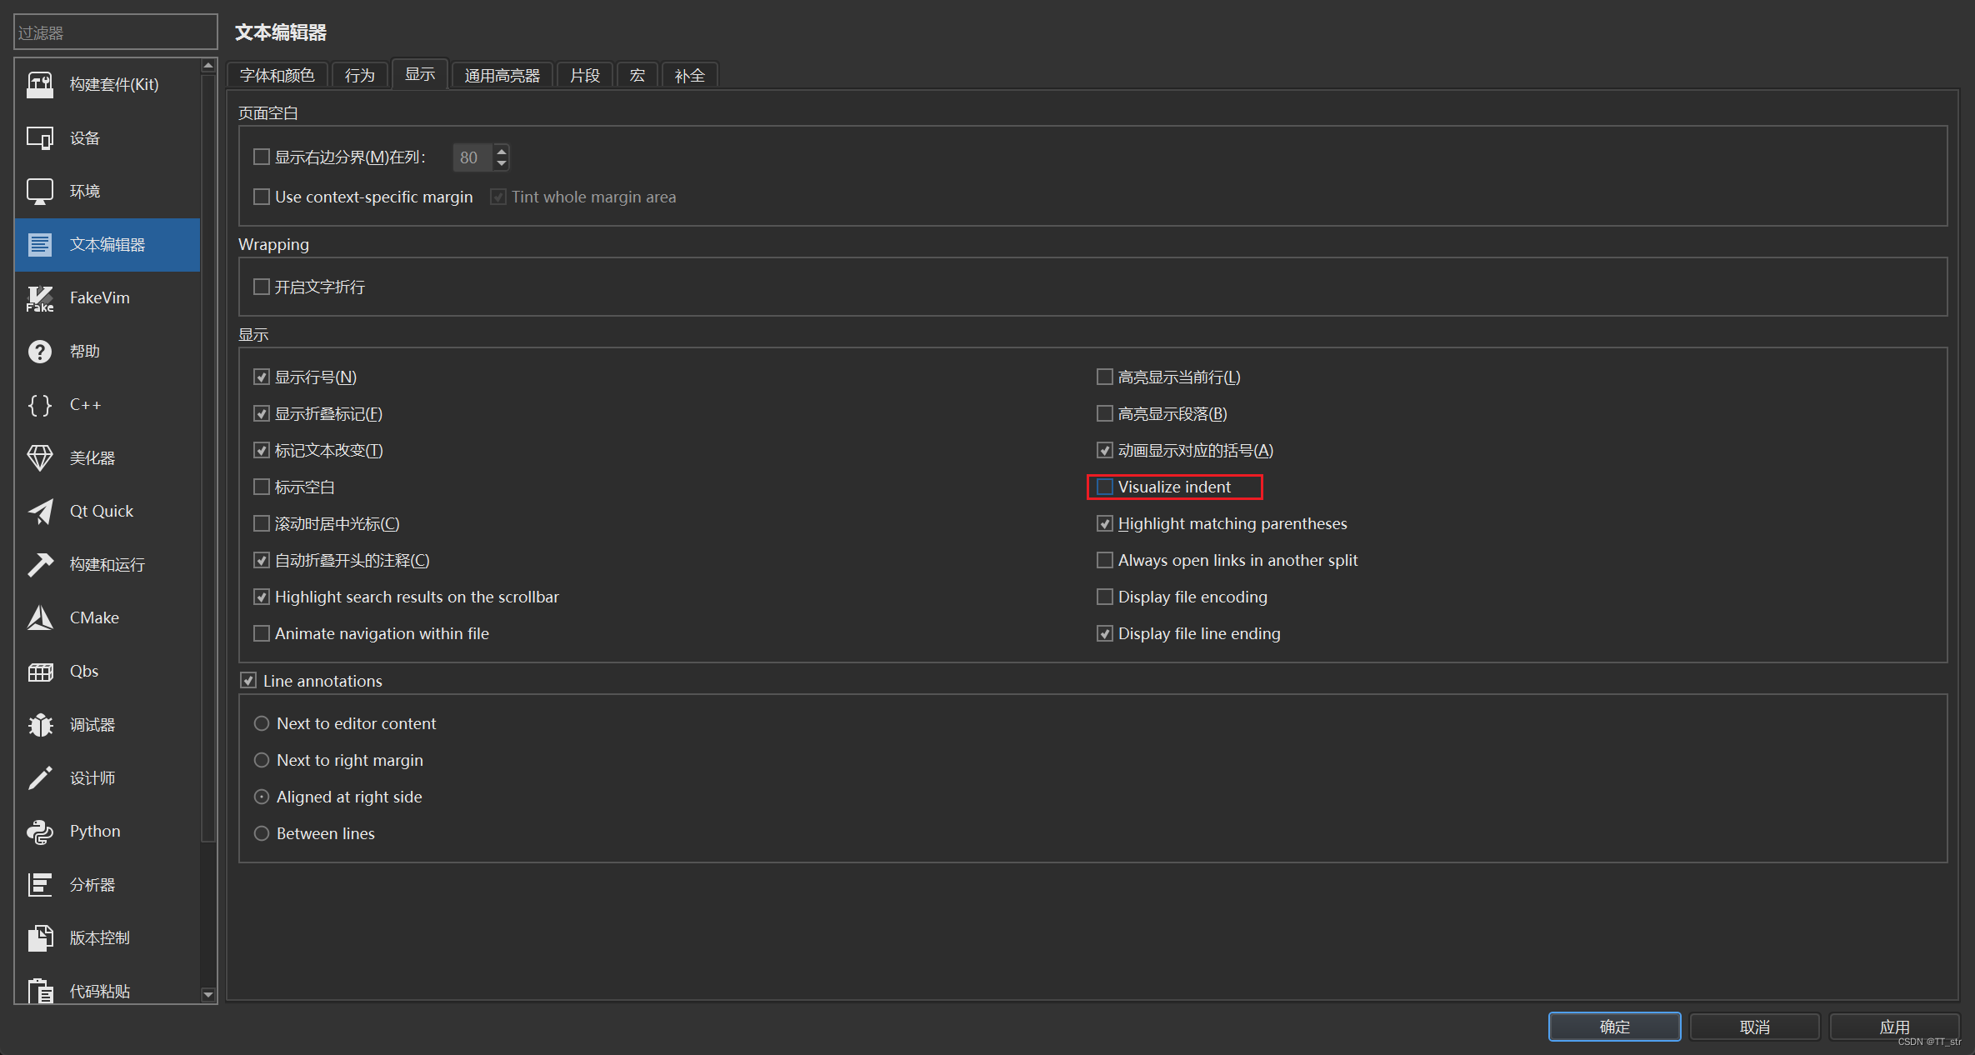Switch to 行为 behavior tab
Image resolution: width=1975 pixels, height=1055 pixels.
(360, 75)
